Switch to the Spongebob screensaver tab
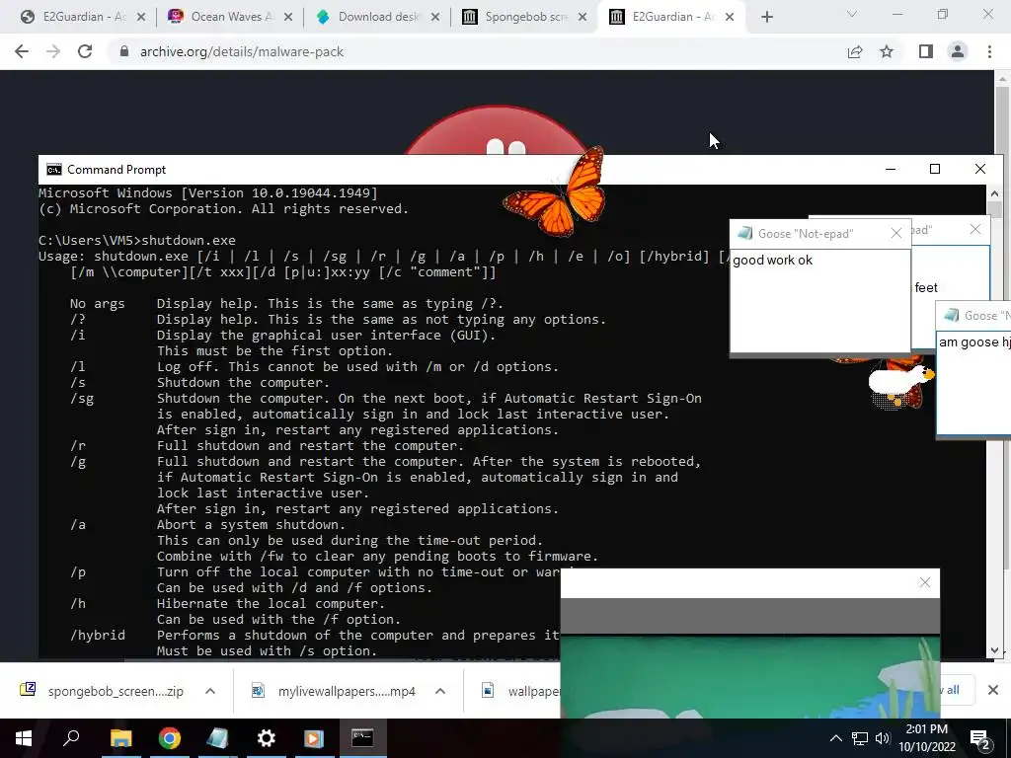 522,17
